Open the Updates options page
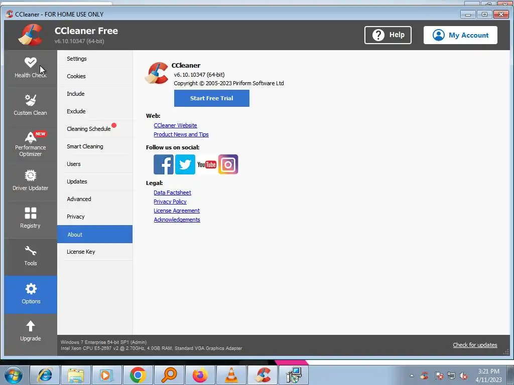 point(95,181)
